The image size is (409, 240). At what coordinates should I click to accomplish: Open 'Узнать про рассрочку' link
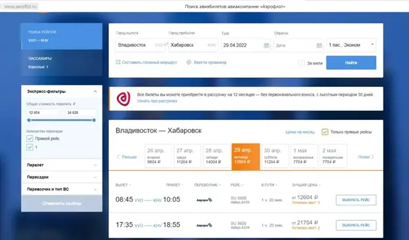157,101
